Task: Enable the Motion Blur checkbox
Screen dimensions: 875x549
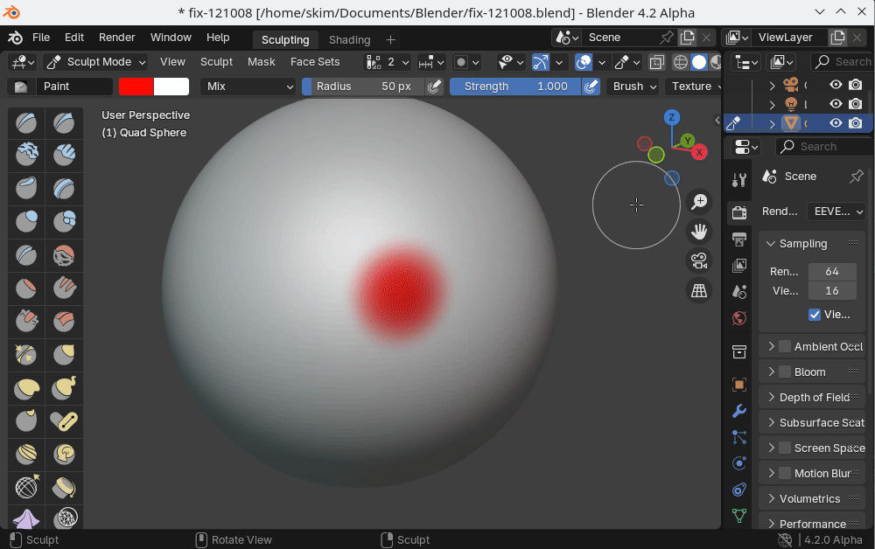Action: click(785, 473)
